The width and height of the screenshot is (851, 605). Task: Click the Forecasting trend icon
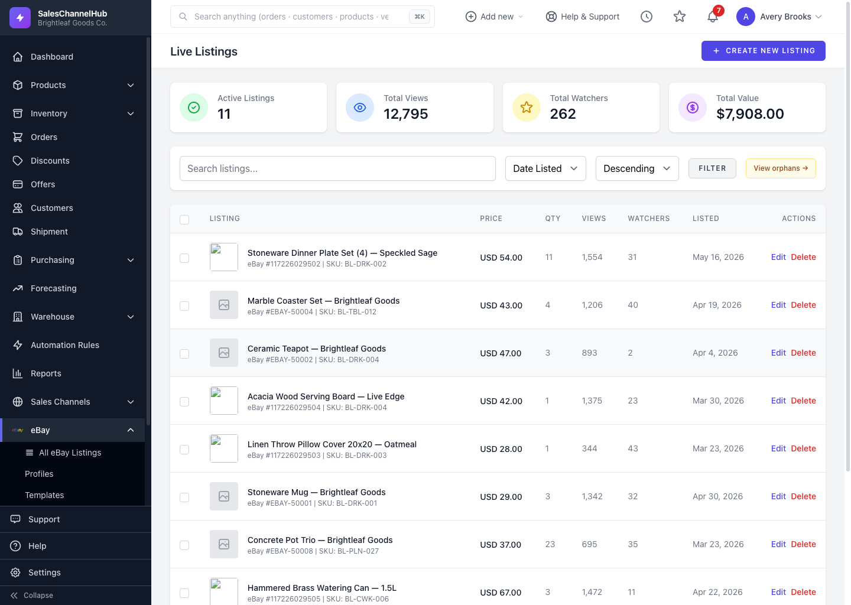(x=18, y=288)
